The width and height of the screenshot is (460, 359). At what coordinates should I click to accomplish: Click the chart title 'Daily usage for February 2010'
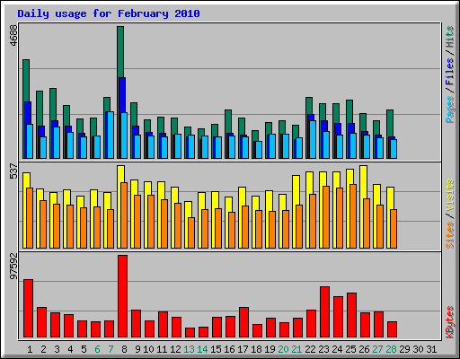click(109, 13)
